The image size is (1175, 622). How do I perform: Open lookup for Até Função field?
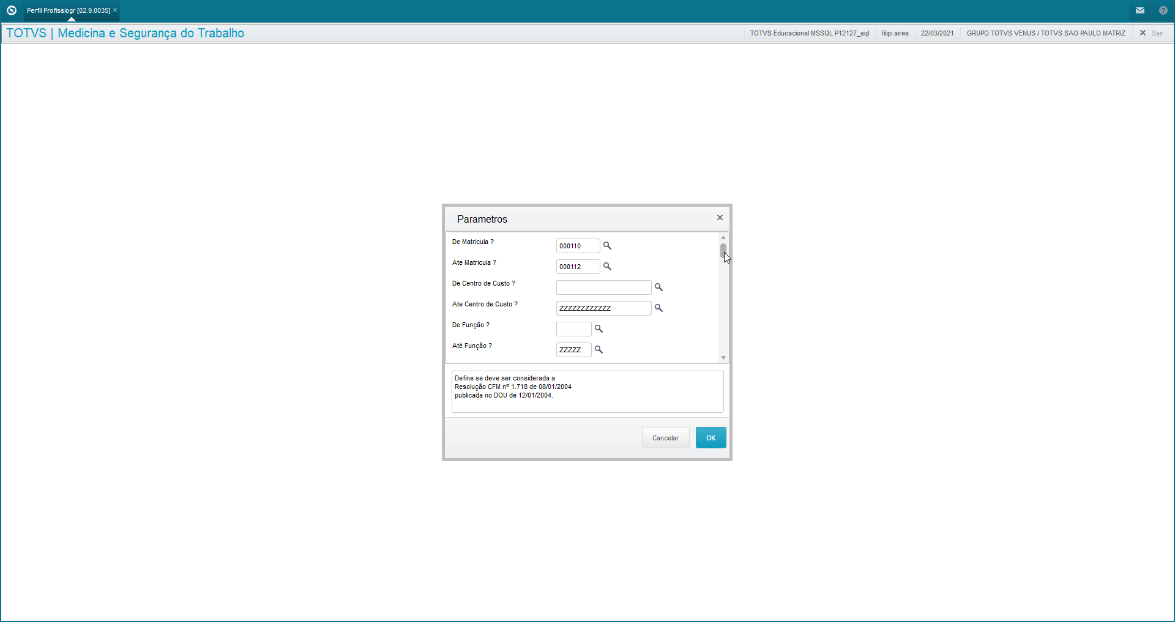point(599,350)
